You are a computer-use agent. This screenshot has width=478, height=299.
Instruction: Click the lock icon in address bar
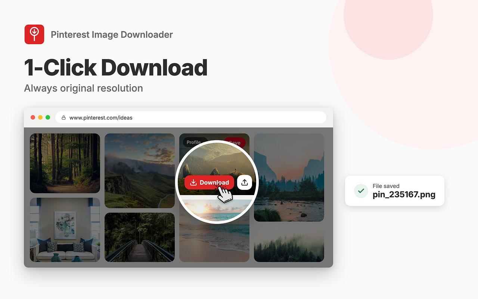coord(64,117)
